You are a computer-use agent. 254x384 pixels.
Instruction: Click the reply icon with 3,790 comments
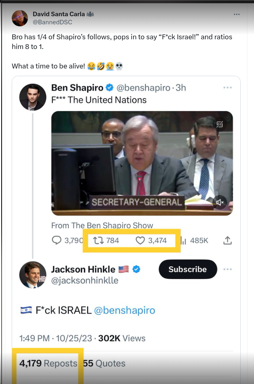tap(57, 240)
